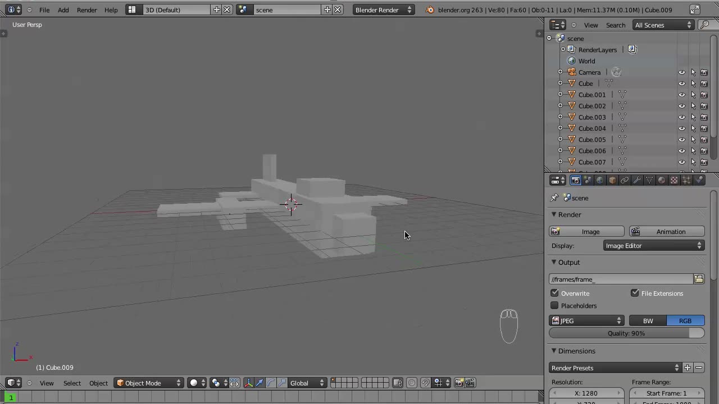The height and width of the screenshot is (404, 719).
Task: Select BW color mode
Action: 648,321
